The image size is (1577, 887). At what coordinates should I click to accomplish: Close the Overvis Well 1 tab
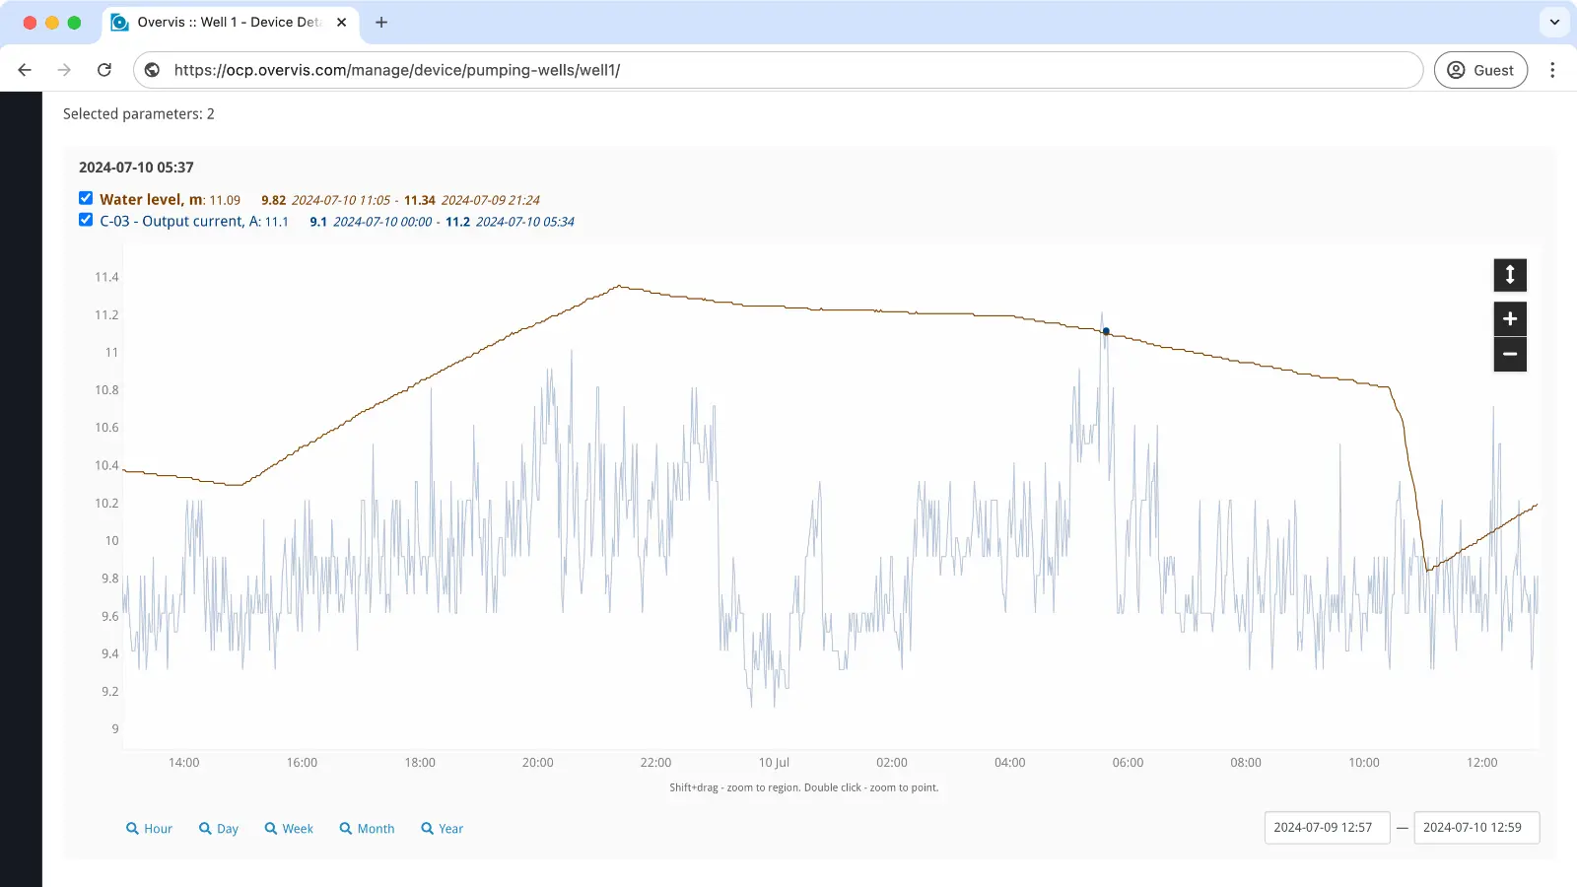(x=342, y=22)
